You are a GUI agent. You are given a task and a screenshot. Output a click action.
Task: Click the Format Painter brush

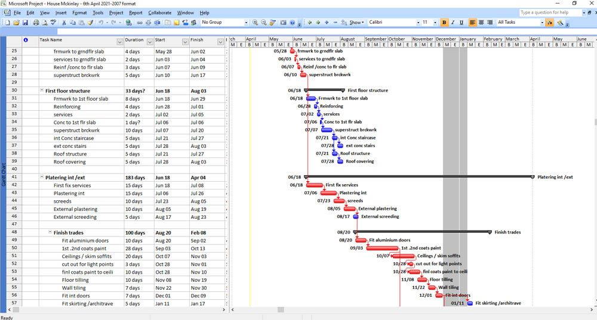(x=90, y=23)
